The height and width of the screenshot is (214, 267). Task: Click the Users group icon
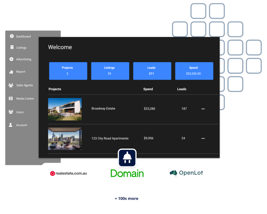point(11,112)
